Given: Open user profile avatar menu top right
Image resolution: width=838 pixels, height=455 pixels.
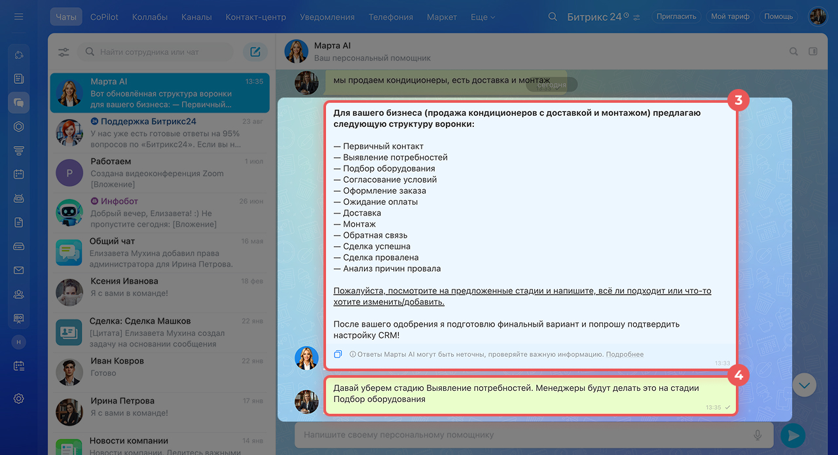Looking at the screenshot, I should (818, 16).
